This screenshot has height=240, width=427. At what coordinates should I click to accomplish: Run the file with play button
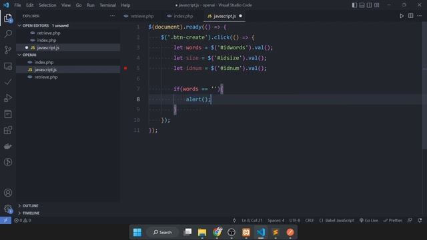point(402,16)
